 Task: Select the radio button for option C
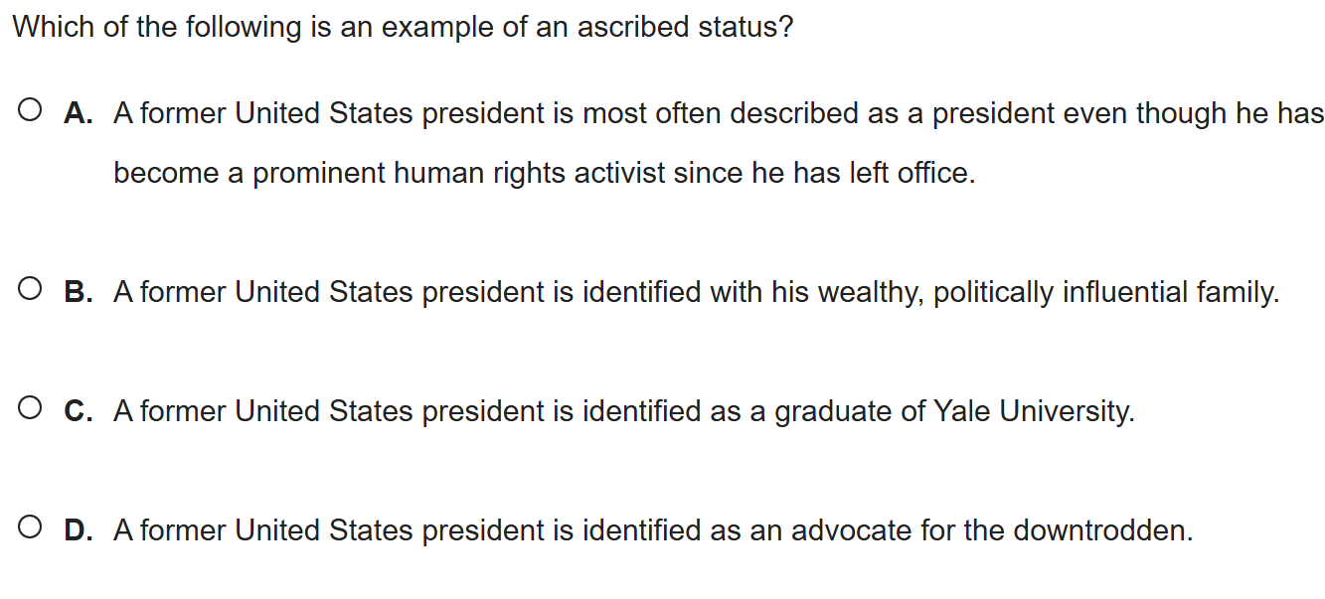pyautogui.click(x=30, y=408)
